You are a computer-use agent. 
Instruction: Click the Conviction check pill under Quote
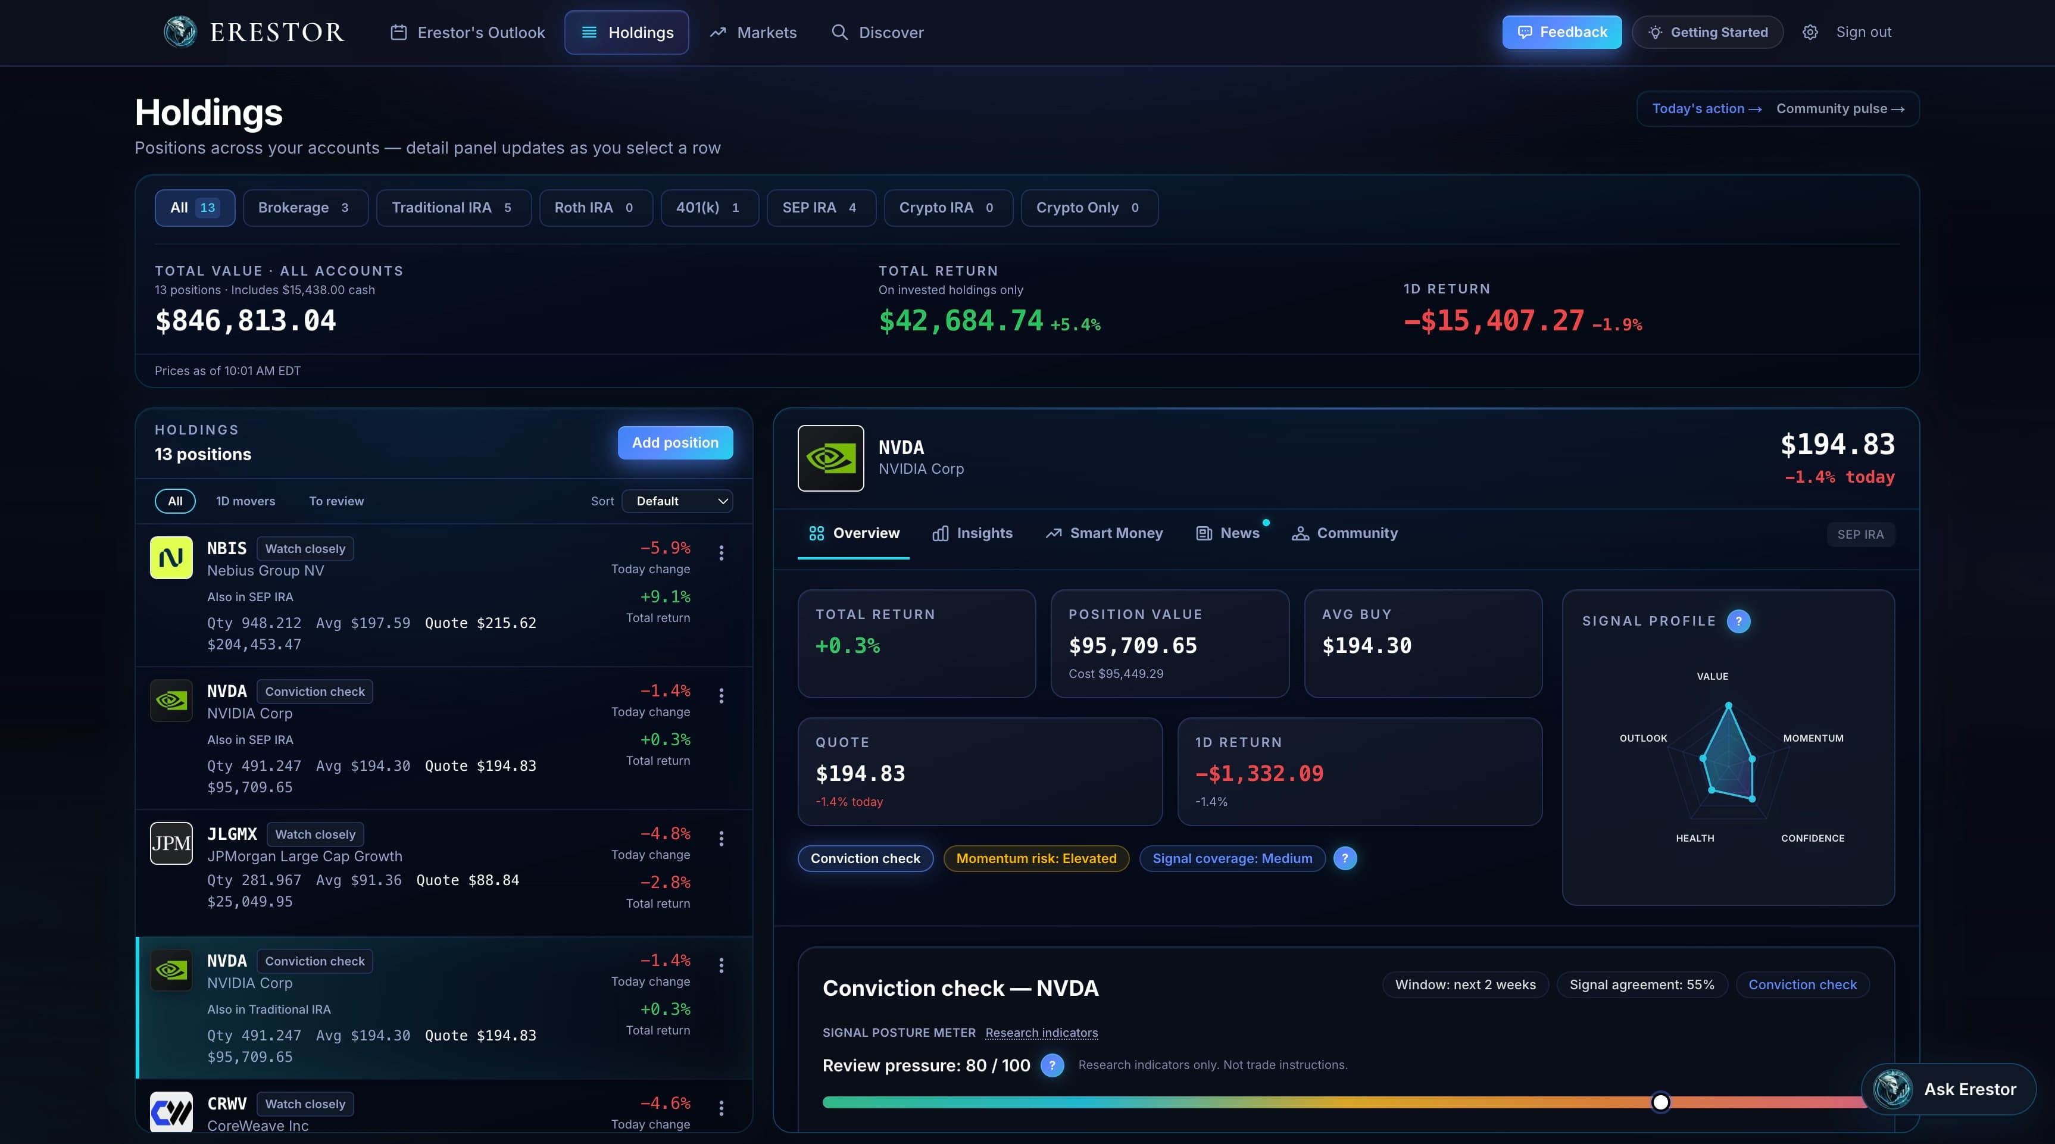point(866,858)
